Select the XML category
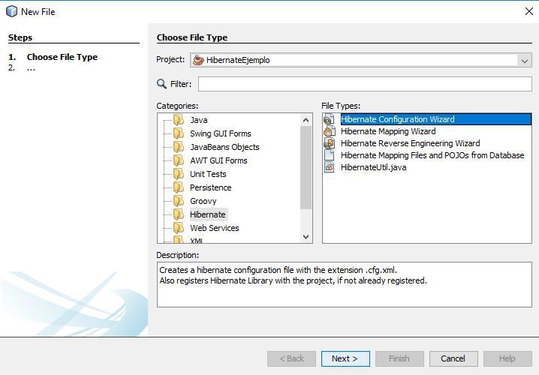 pos(196,241)
